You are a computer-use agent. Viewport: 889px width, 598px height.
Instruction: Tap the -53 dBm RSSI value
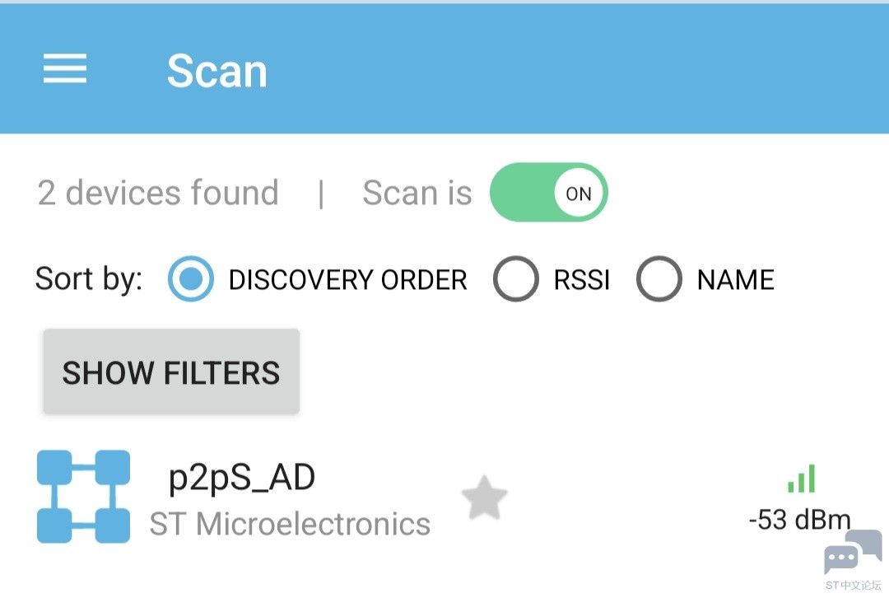click(x=799, y=520)
